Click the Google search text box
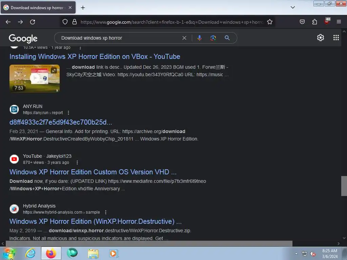347x260 pixels. [120, 38]
